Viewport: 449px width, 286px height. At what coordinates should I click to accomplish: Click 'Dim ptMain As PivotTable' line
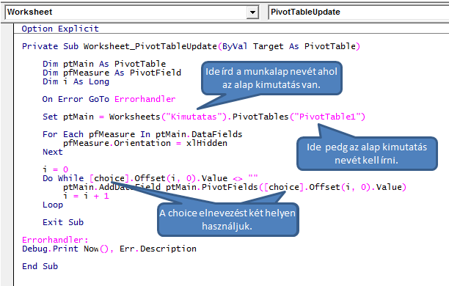click(x=104, y=64)
